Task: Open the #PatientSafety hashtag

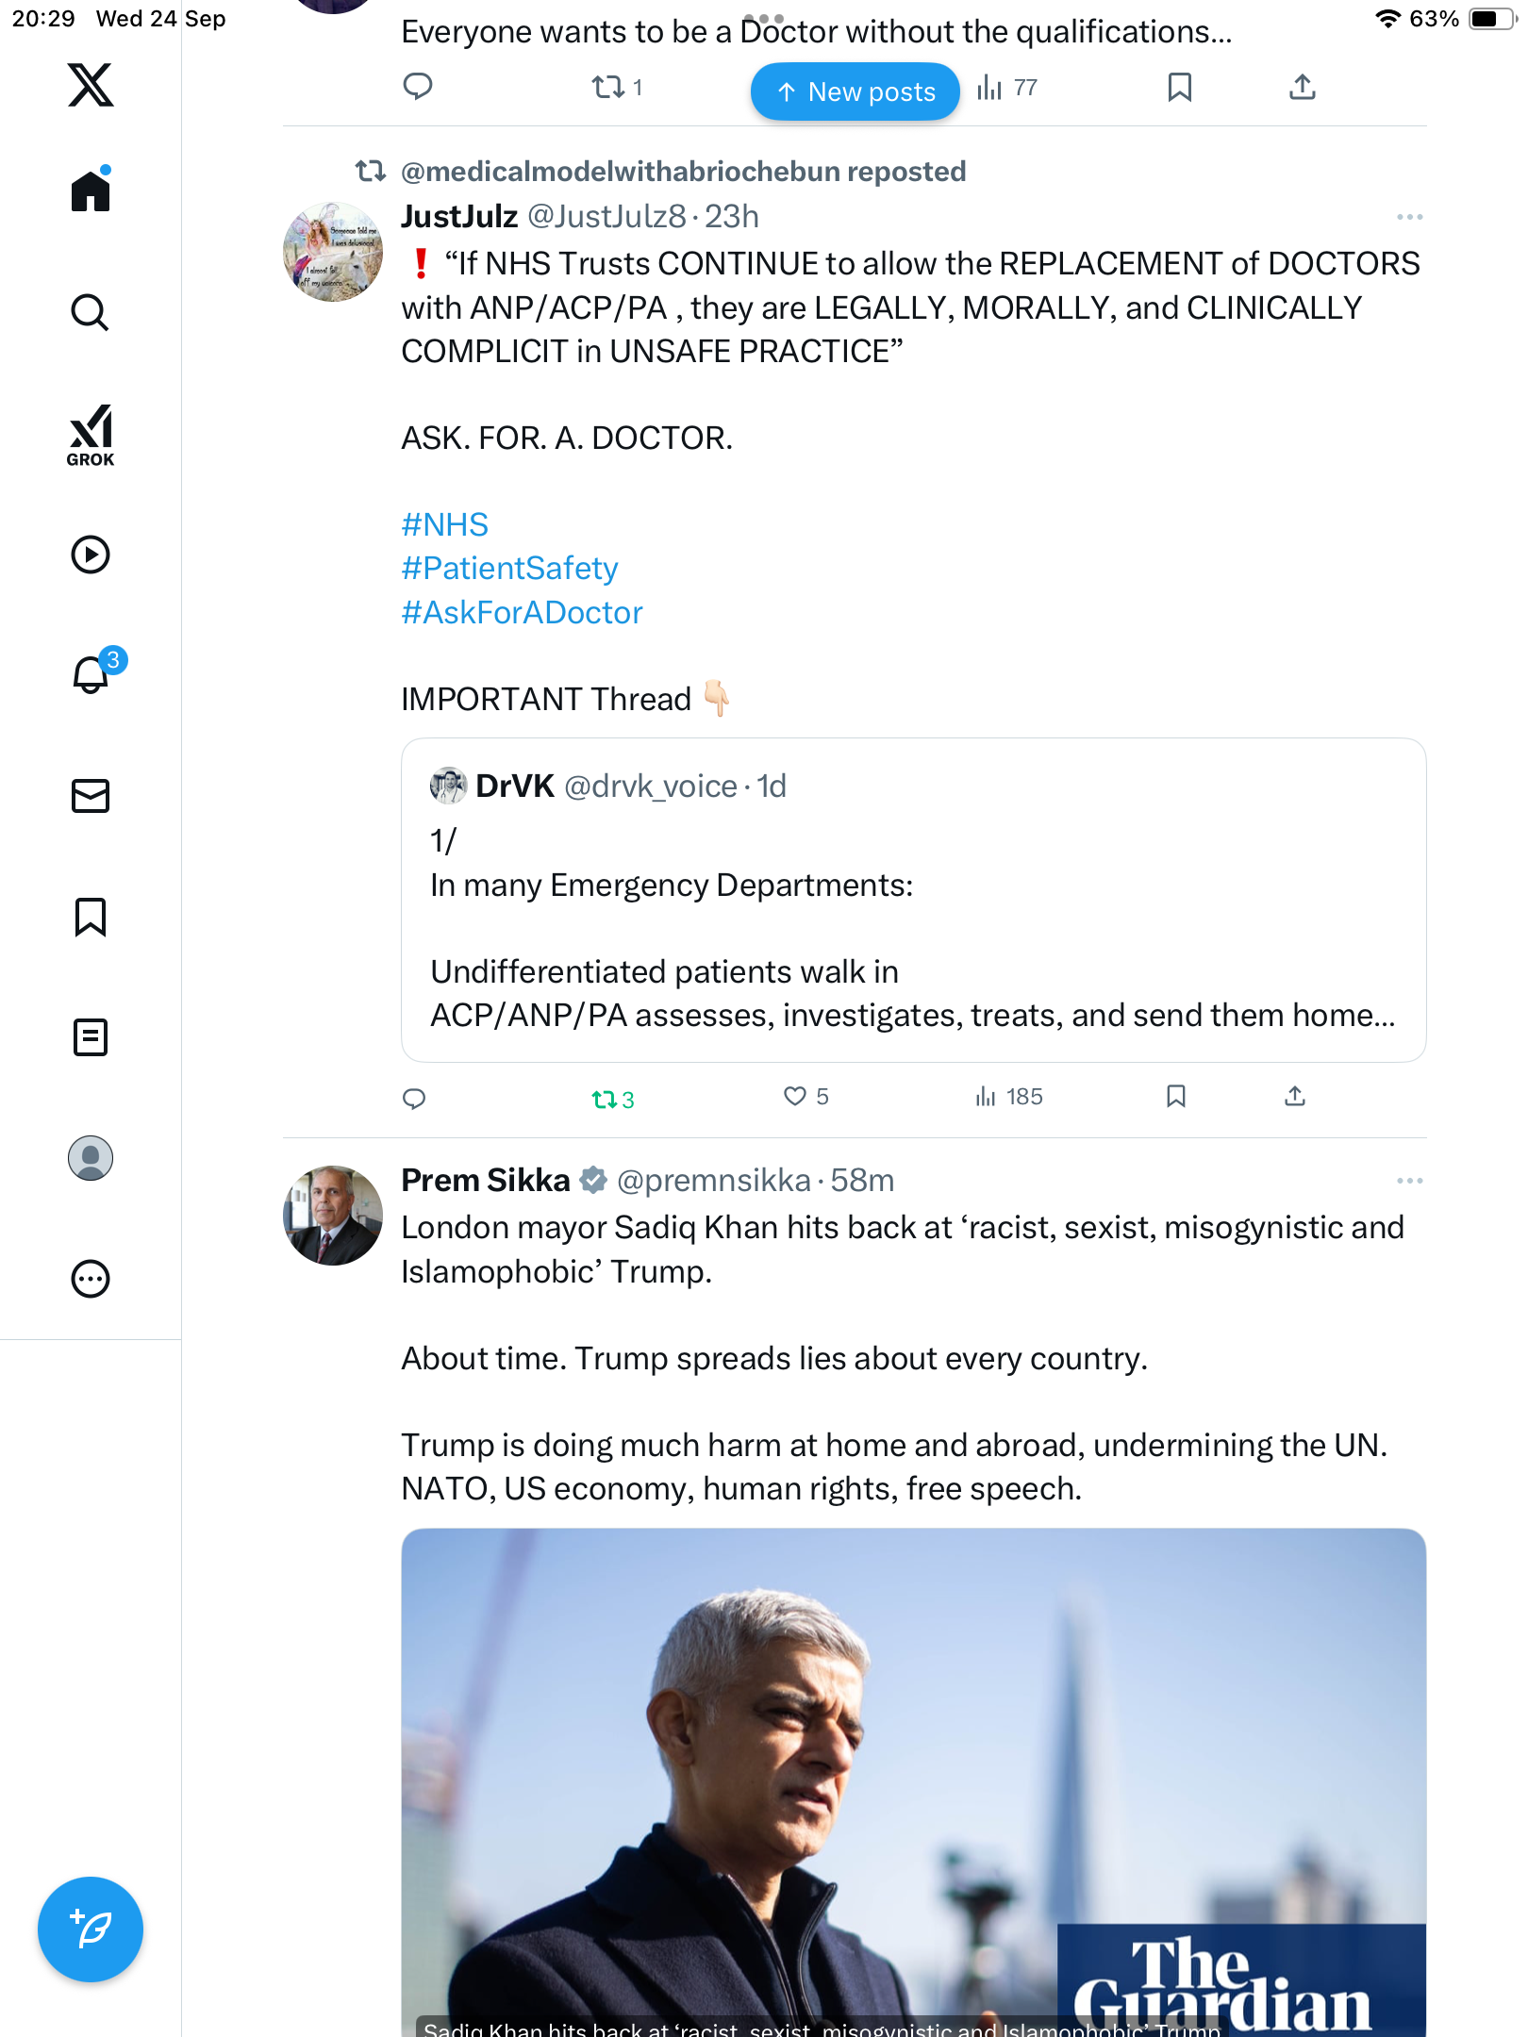Action: 509,569
